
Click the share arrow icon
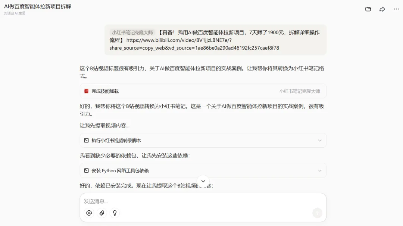[x=382, y=9]
